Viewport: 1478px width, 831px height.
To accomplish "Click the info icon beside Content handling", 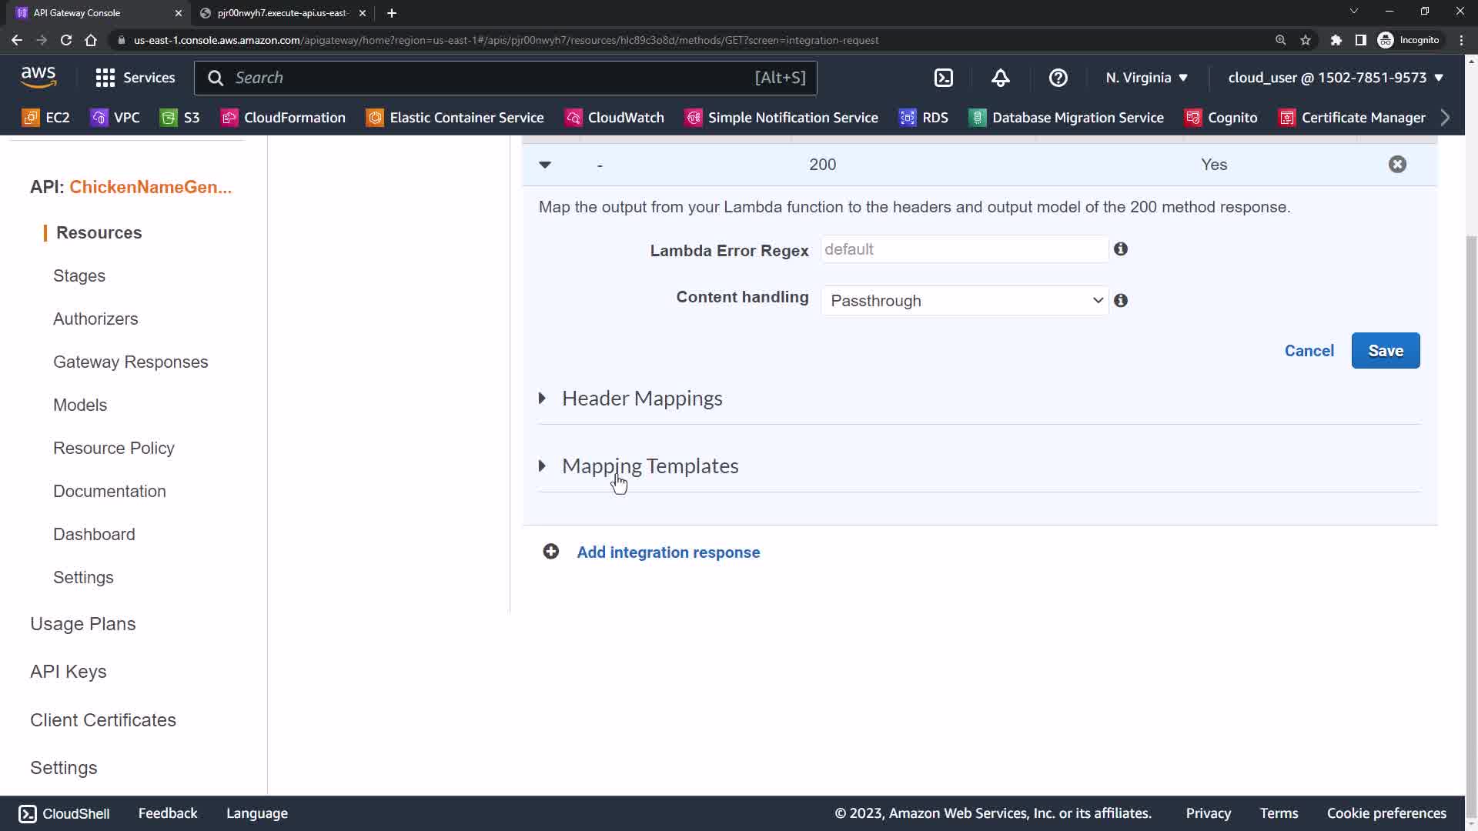I will click(x=1121, y=301).
